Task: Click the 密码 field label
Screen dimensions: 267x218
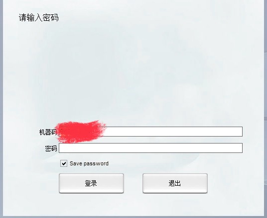Action: coord(51,148)
